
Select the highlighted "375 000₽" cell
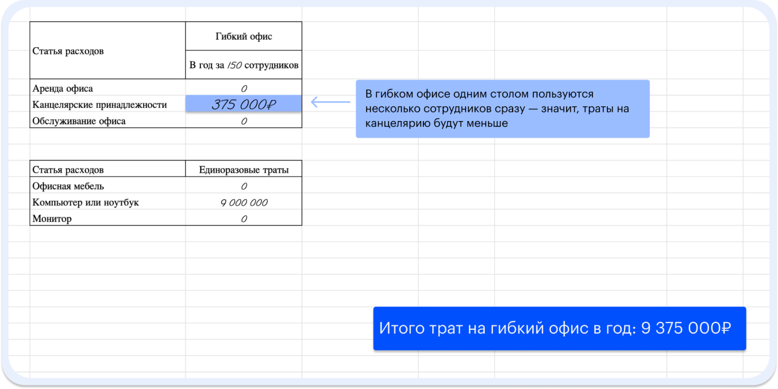pyautogui.click(x=244, y=104)
